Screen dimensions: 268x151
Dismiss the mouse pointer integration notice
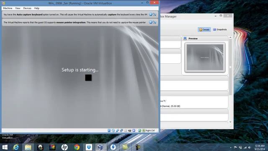pos(151,22)
